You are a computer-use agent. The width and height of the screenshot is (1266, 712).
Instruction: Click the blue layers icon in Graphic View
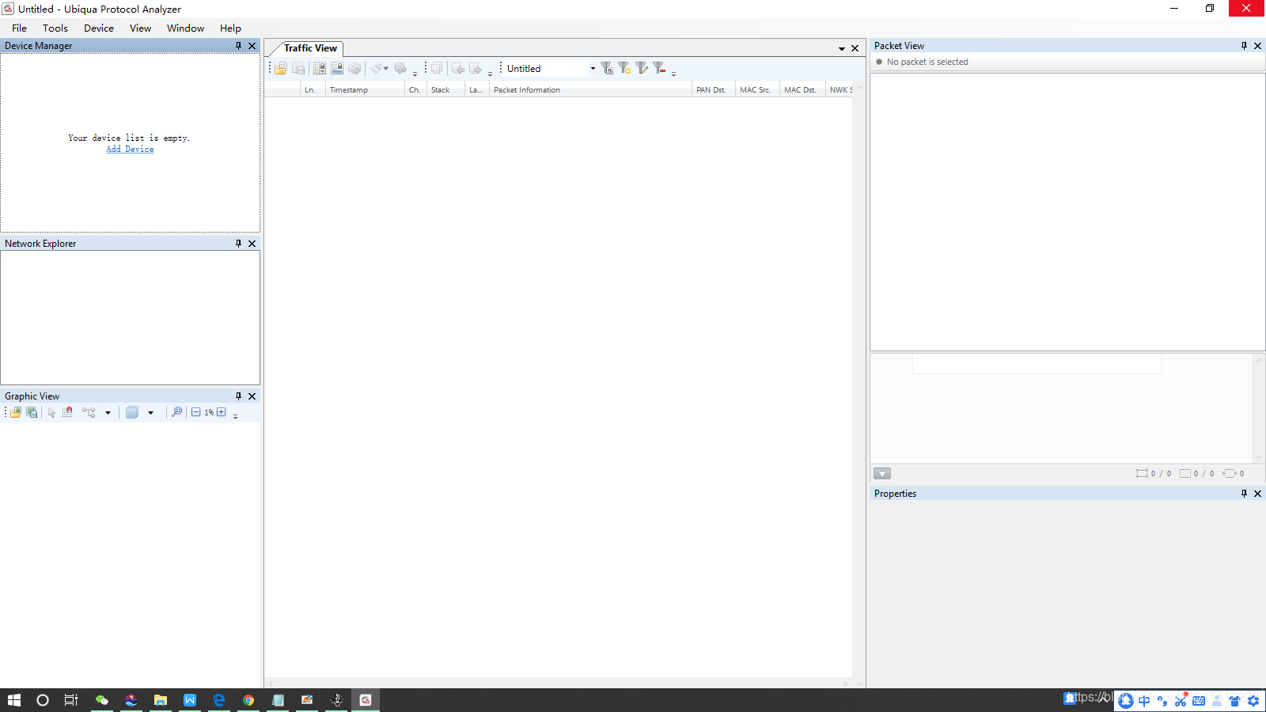[x=132, y=412]
